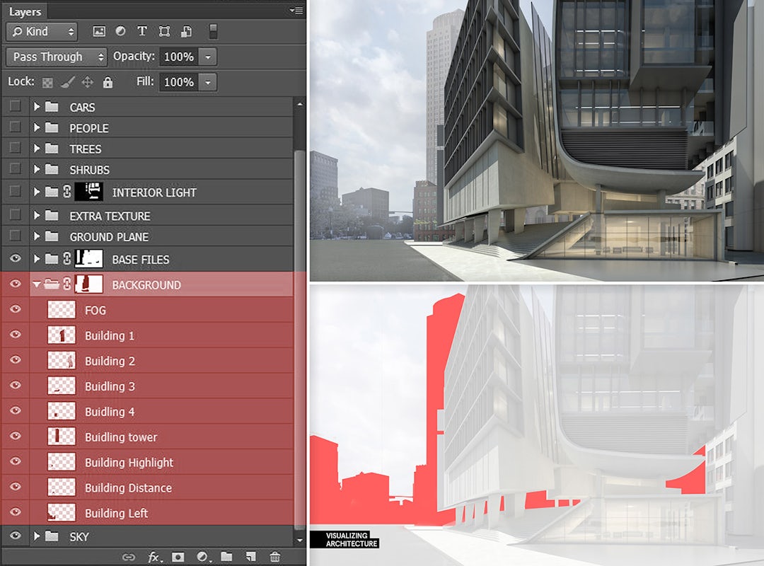Add a layer mask to the selection
This screenshot has height=566, width=764.
pos(176,558)
